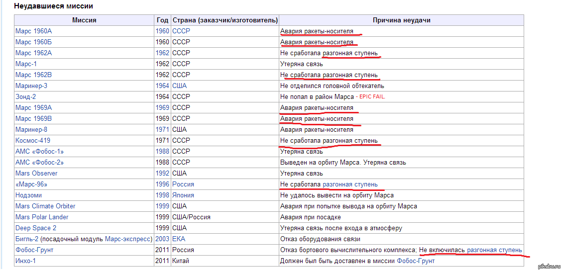This screenshot has height=272, width=563.
Task: Follow the 1962 year link for Марс 1962А
Action: point(162,53)
